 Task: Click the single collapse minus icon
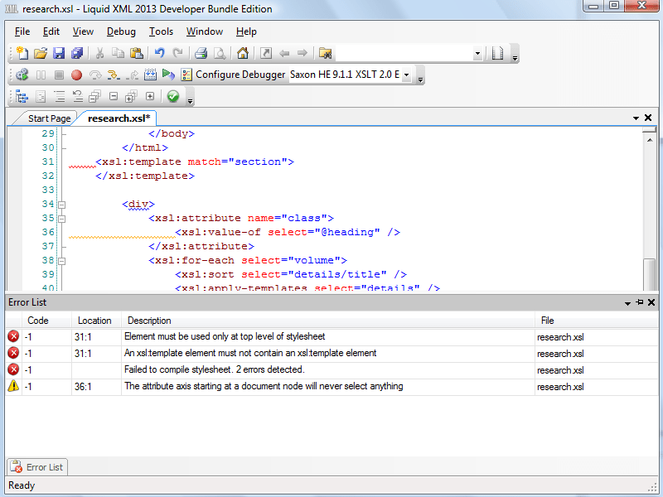pos(114,96)
